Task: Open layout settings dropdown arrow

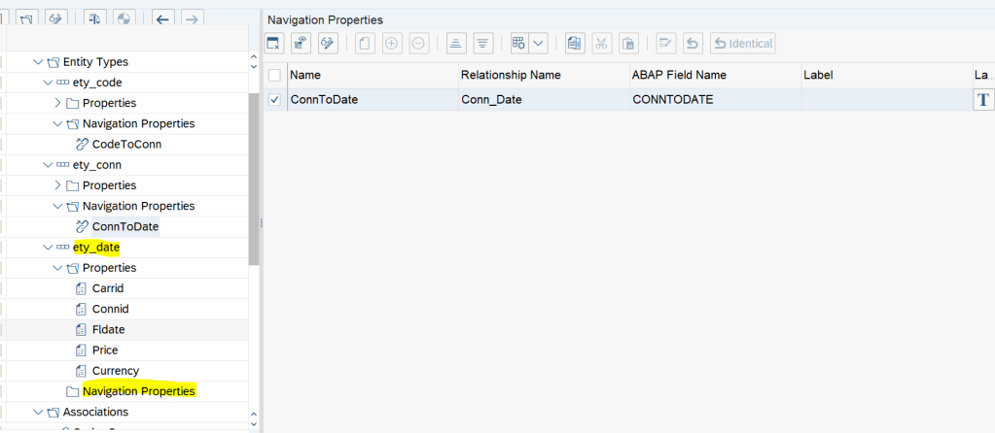Action: point(538,43)
